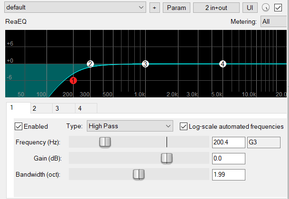Click the 1.0k frequency graph label
289x199 pixels.
click(140, 95)
